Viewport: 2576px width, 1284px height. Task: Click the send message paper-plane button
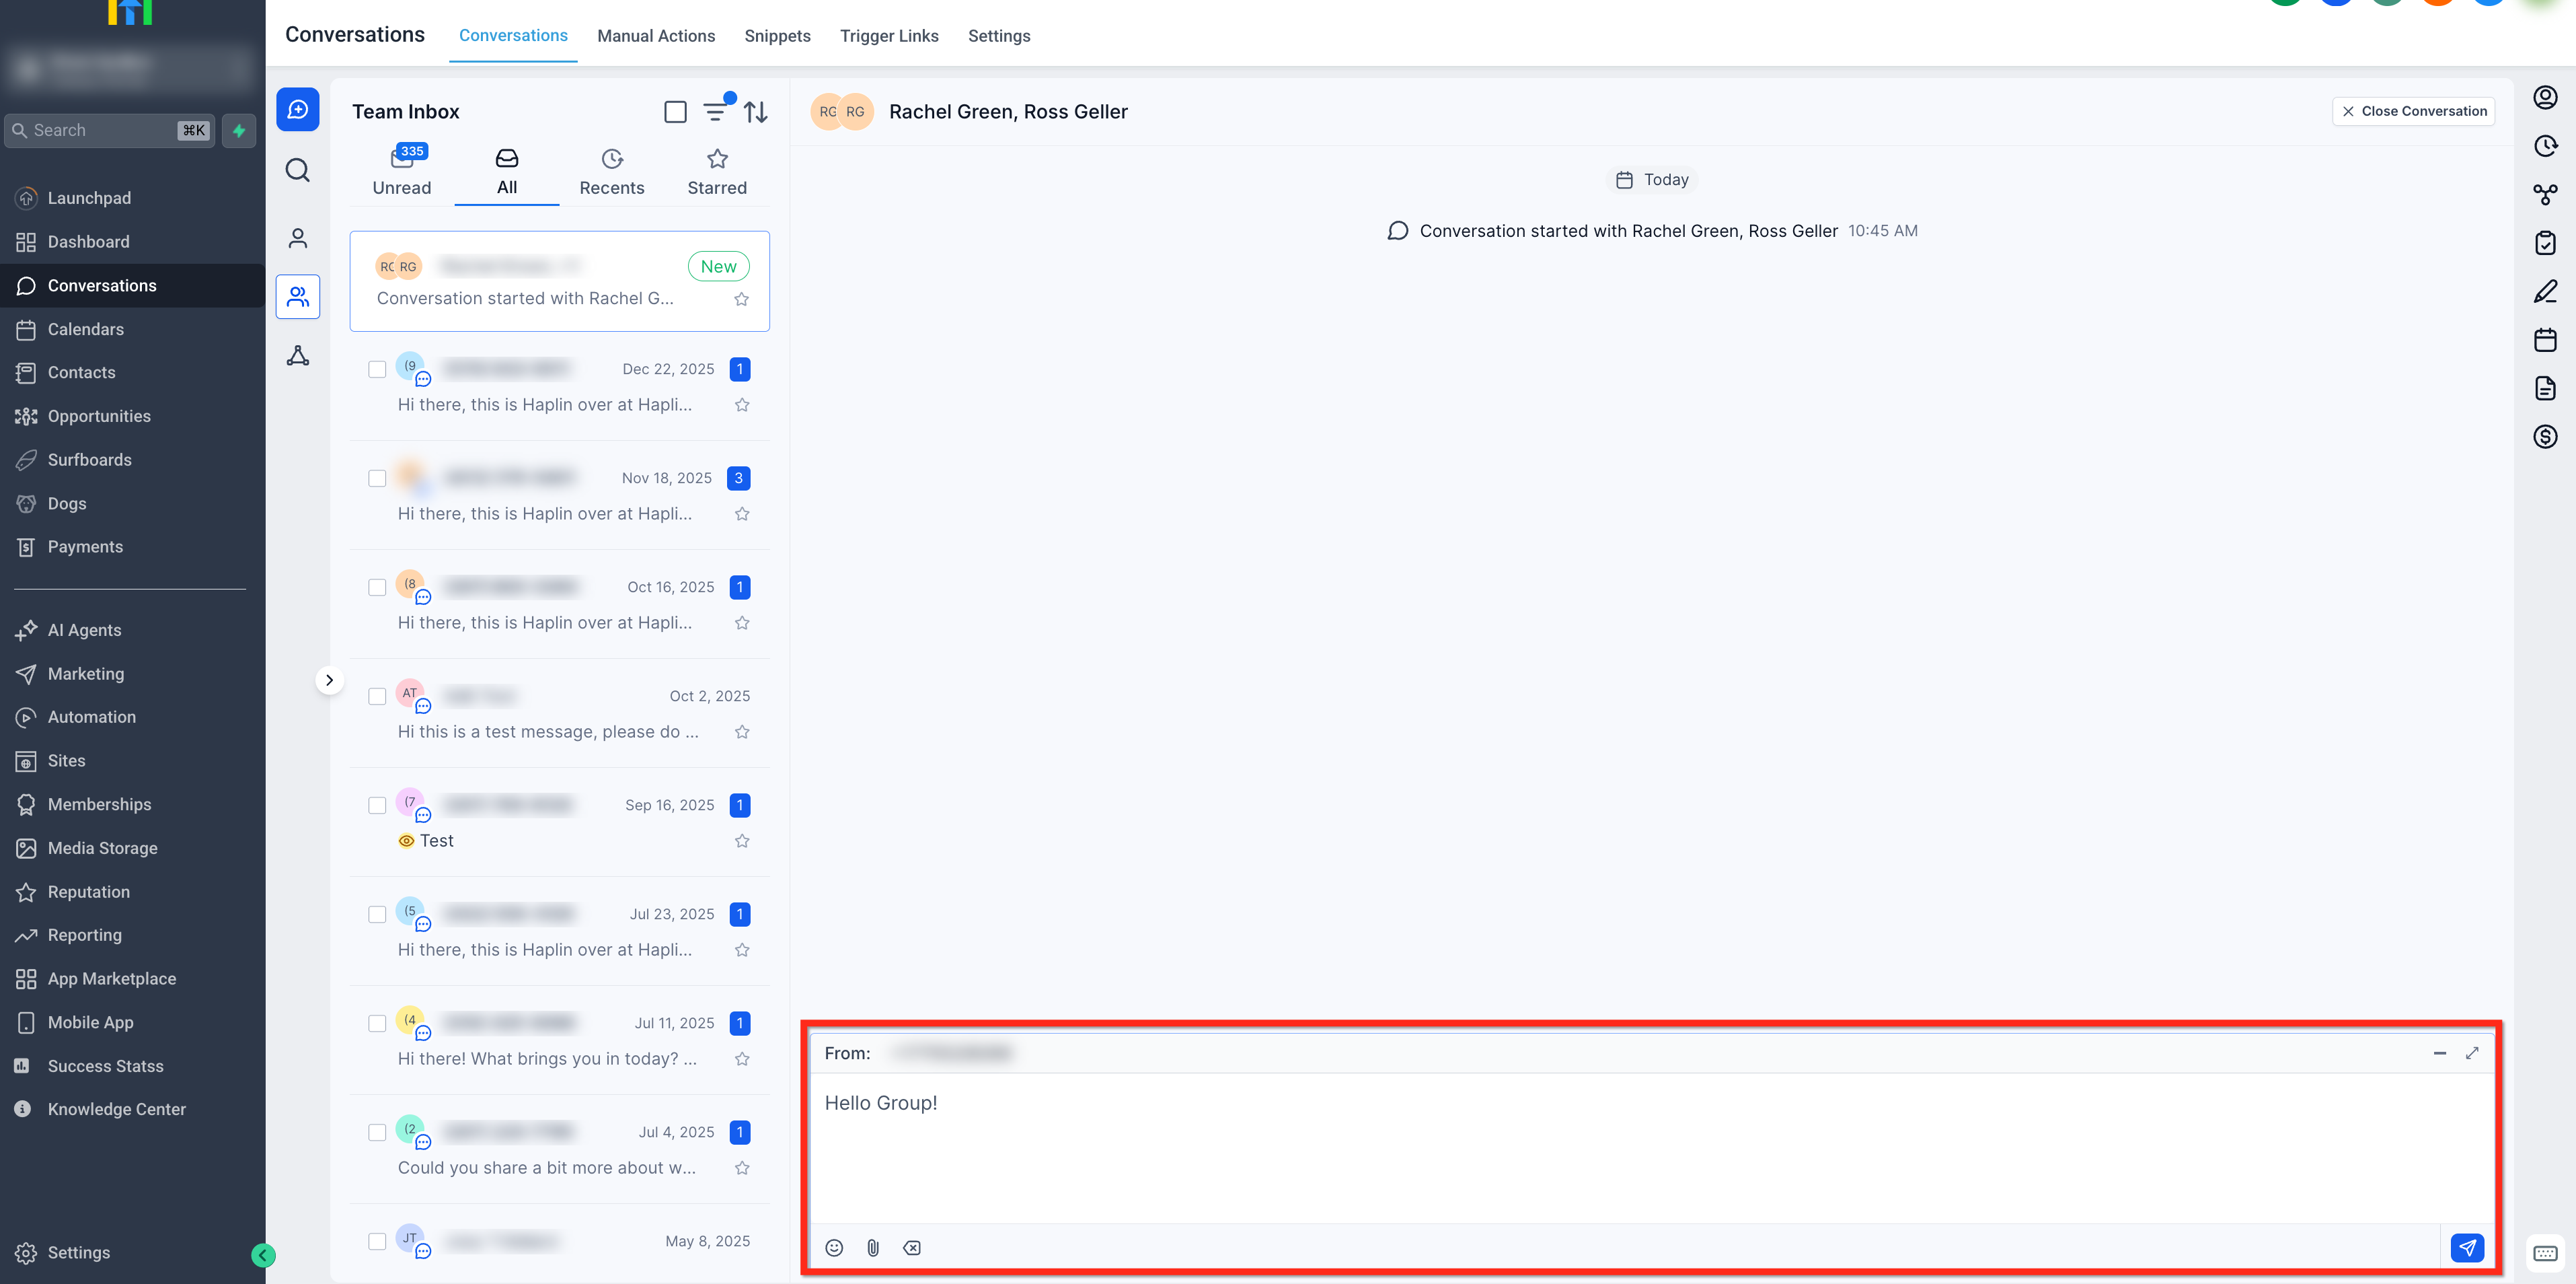[x=2467, y=1247]
